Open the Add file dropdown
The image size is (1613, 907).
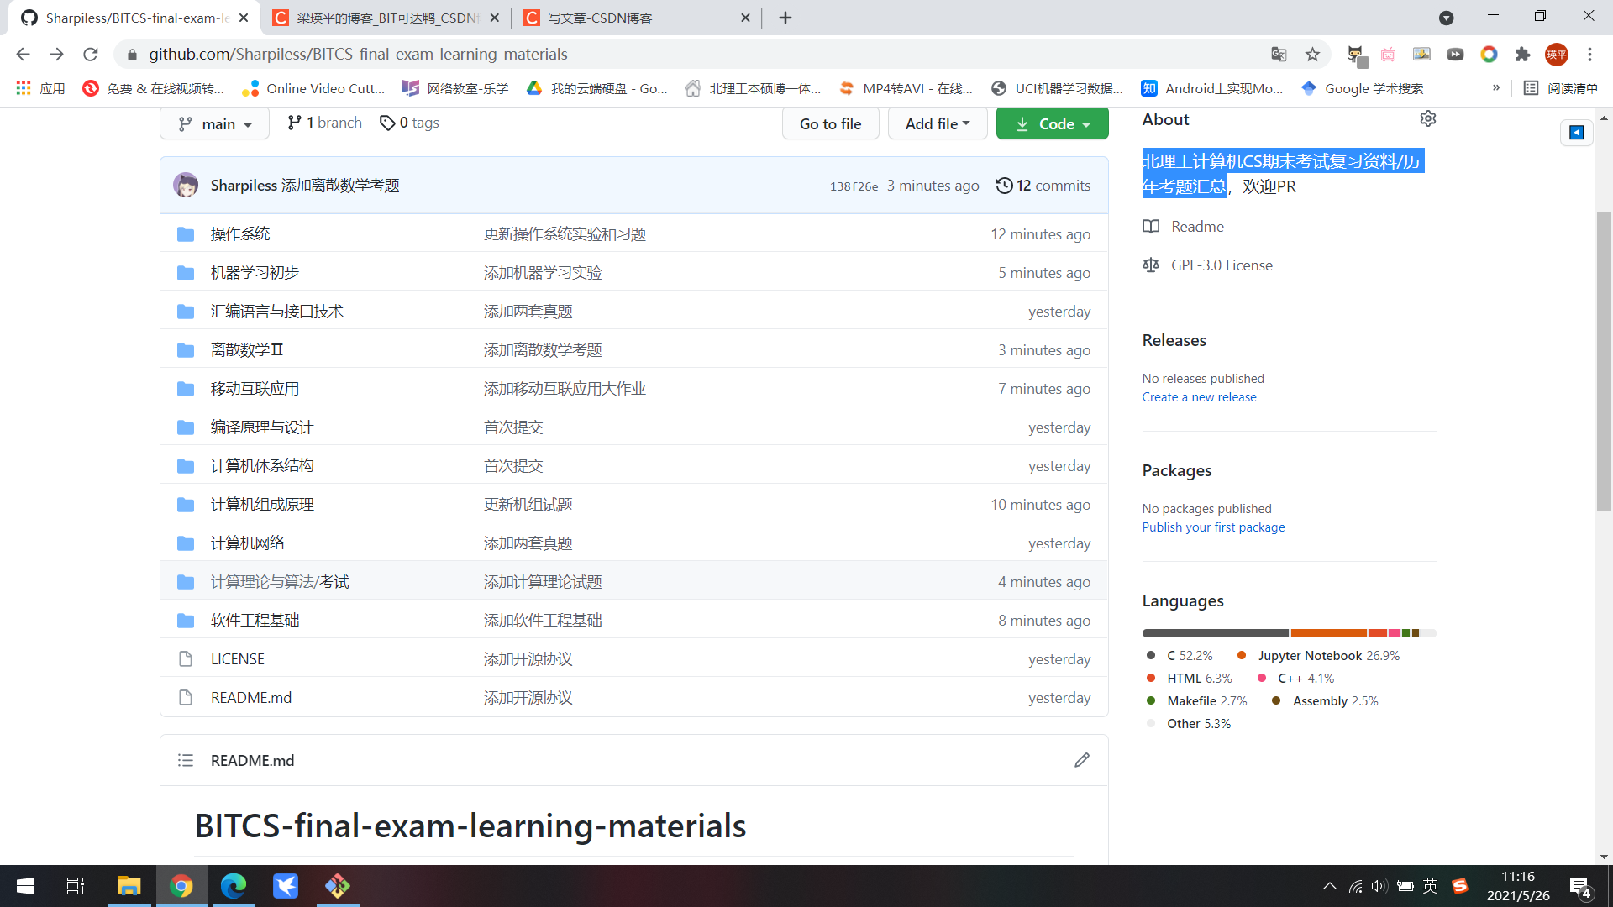[937, 123]
